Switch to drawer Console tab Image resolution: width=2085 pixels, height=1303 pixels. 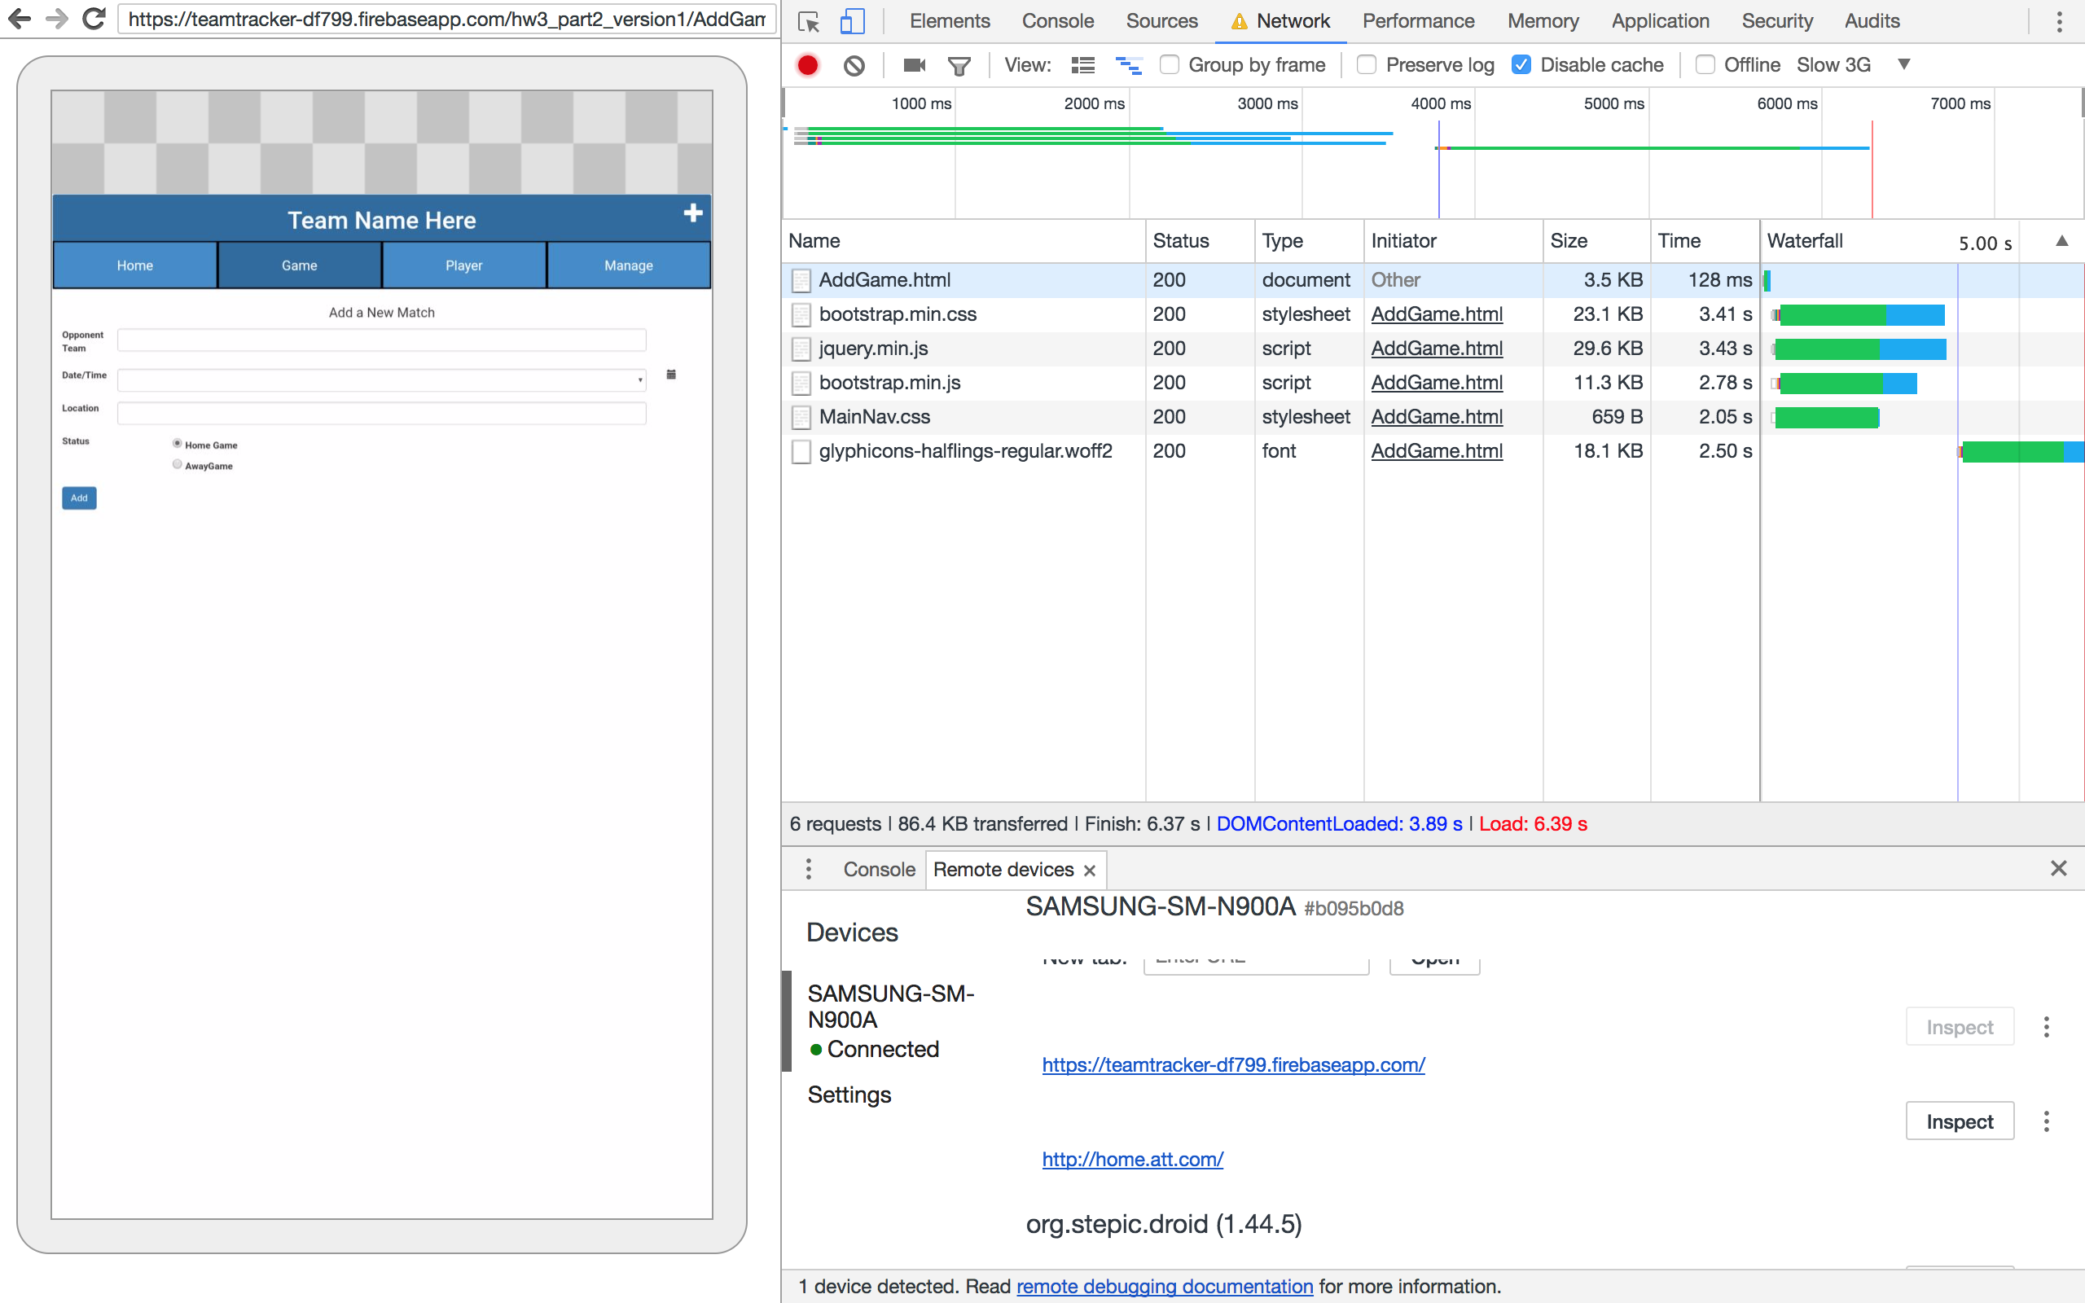(879, 870)
